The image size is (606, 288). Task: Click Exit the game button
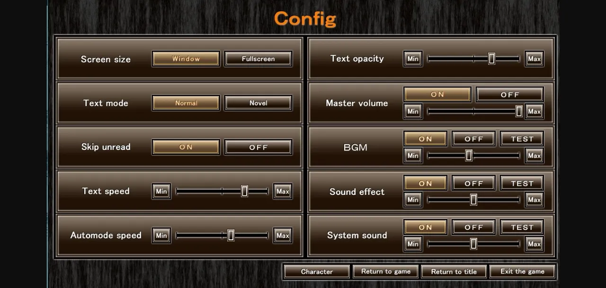[522, 271]
